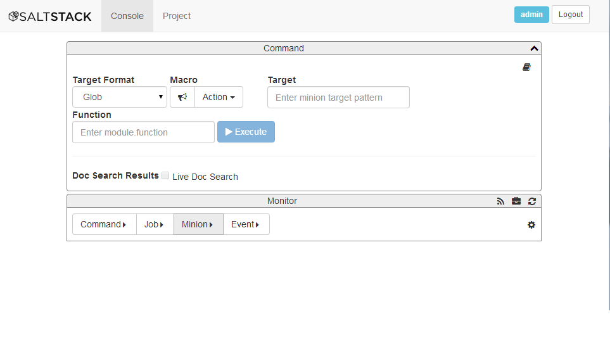This screenshot has width=610, height=342.
Task: Click the macro megaphone icon
Action: tap(182, 97)
